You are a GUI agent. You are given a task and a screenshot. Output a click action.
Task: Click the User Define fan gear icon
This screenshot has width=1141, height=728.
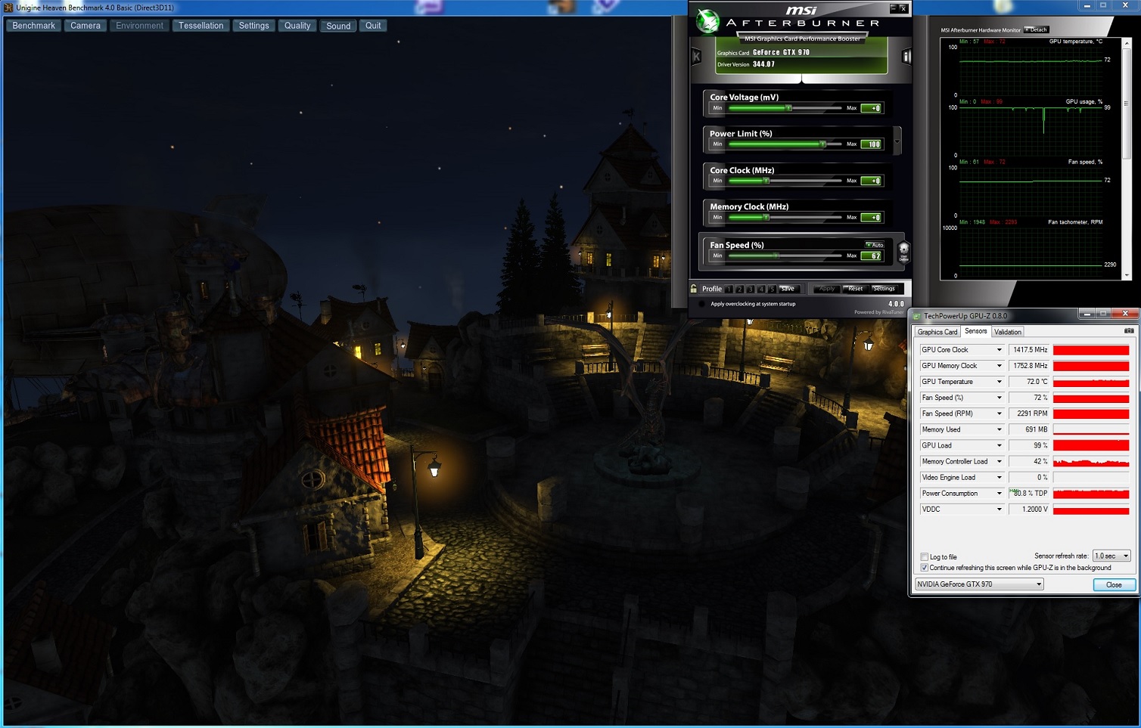[x=903, y=251]
